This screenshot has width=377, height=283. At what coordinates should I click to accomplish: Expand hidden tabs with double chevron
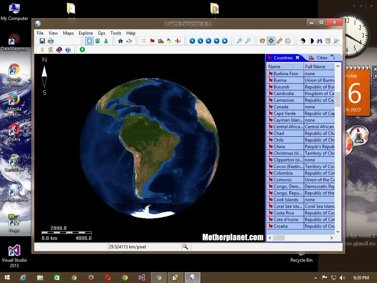pyautogui.click(x=333, y=57)
